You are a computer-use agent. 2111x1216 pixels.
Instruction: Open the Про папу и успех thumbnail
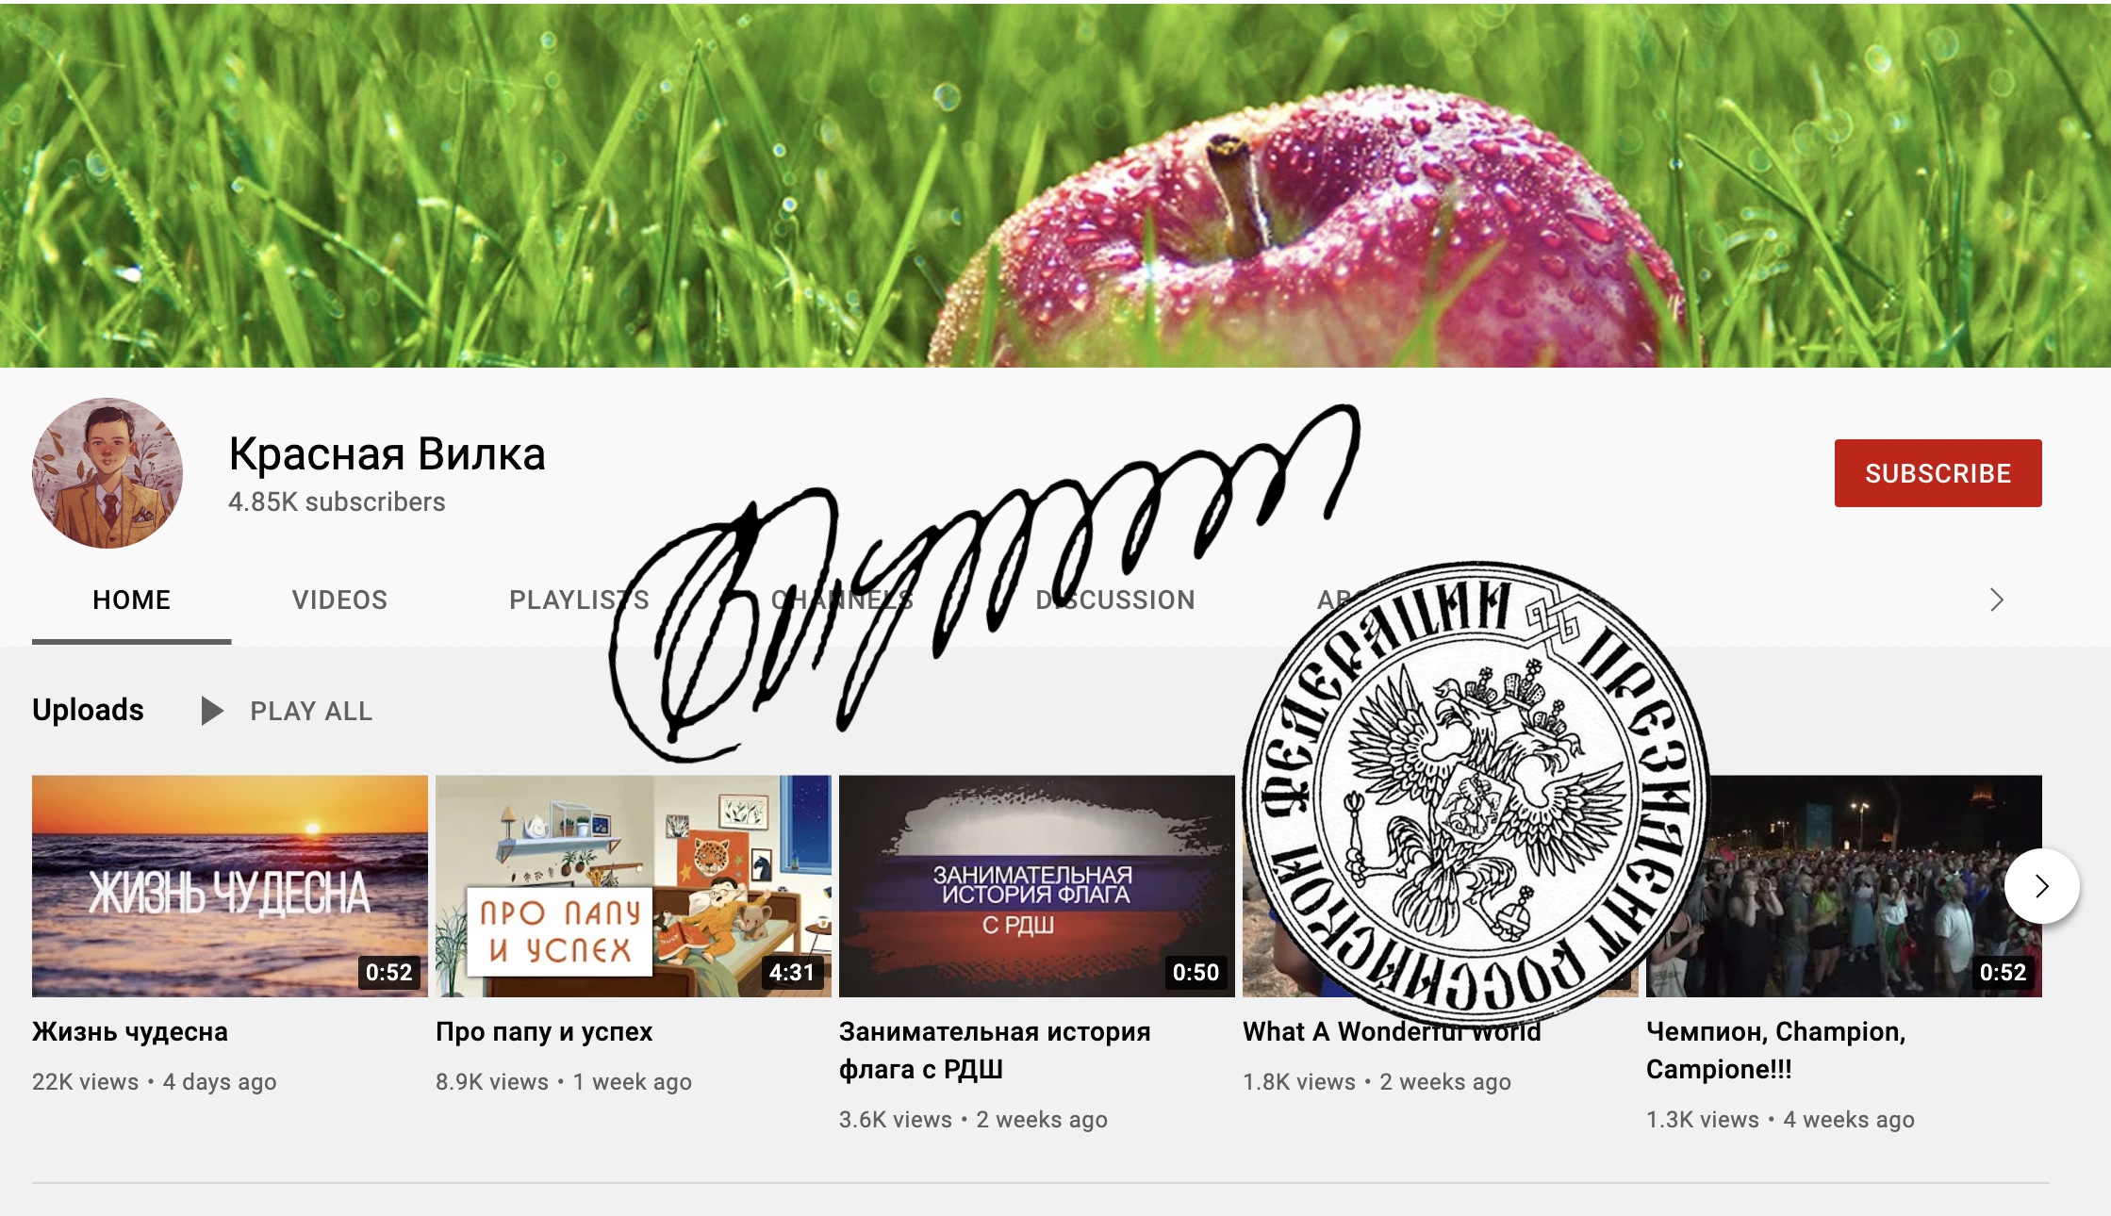[x=634, y=886]
